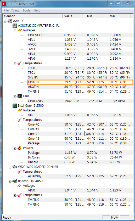Open the View menu

15,10
